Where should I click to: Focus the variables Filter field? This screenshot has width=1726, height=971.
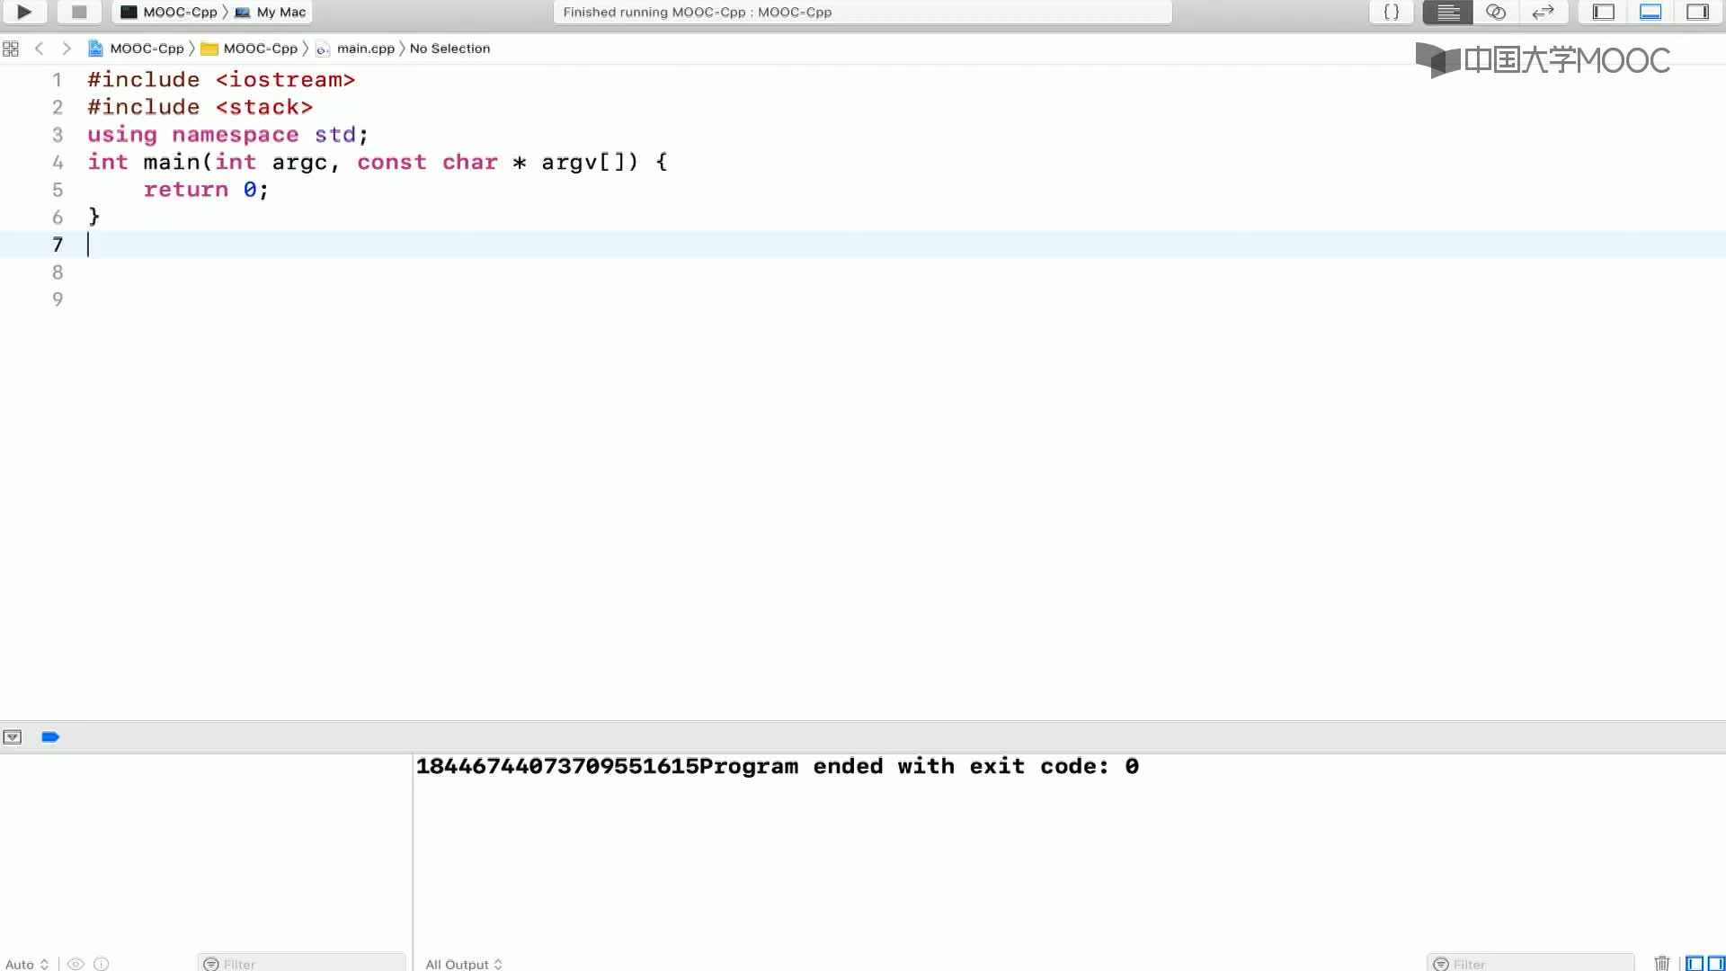(x=302, y=964)
